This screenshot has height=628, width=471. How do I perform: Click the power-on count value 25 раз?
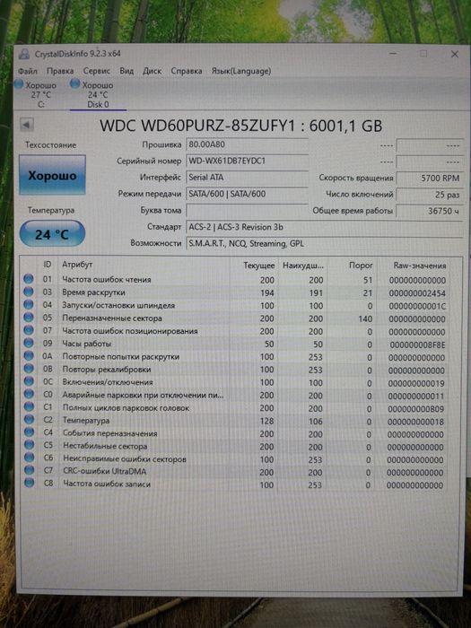(430, 195)
